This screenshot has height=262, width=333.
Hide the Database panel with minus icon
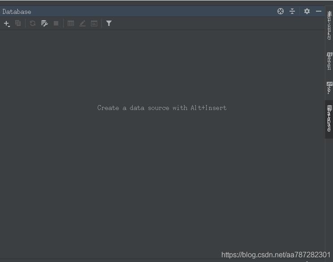click(319, 11)
